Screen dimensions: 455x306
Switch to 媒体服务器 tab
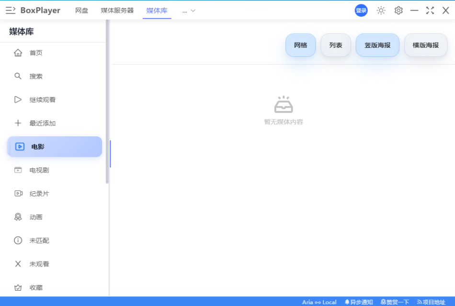pos(117,11)
